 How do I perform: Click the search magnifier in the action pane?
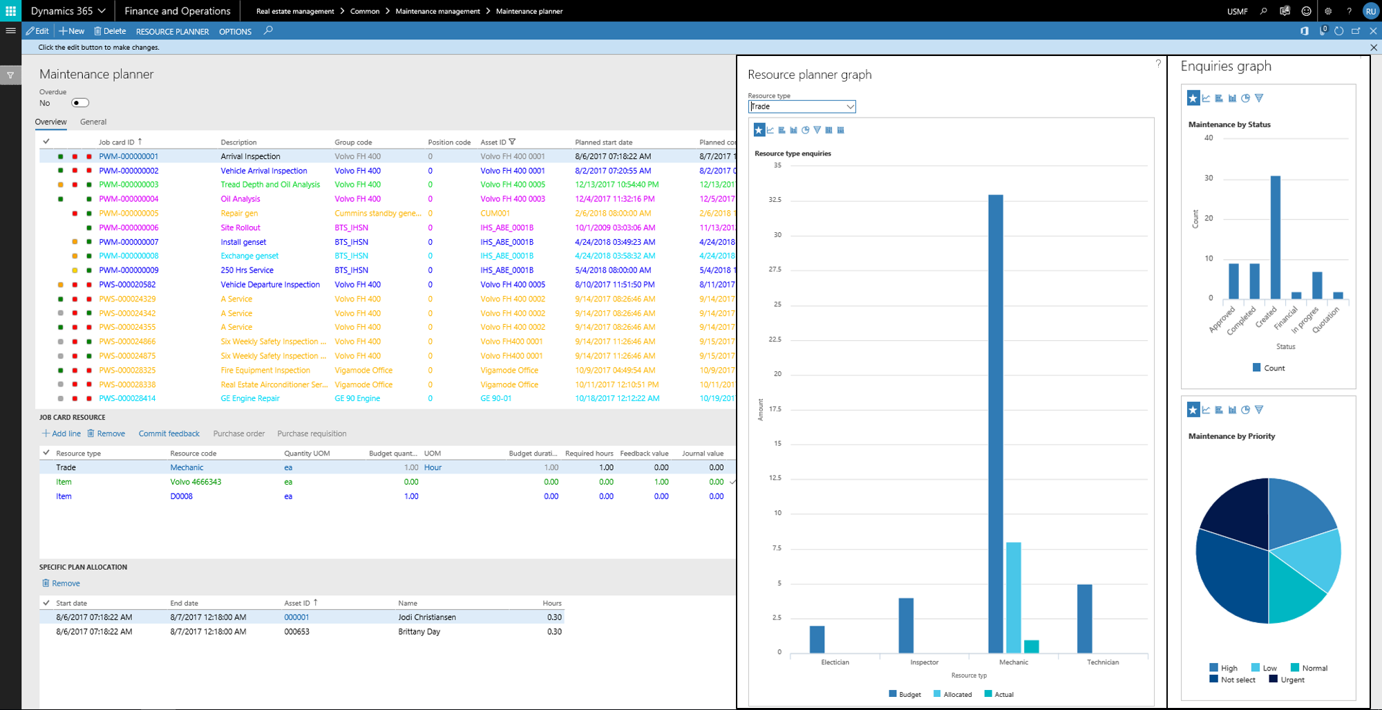pyautogui.click(x=268, y=30)
